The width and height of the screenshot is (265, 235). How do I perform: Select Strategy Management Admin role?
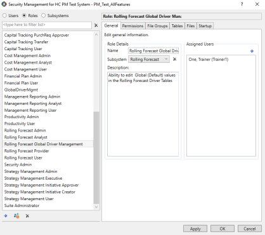click(x=48, y=171)
